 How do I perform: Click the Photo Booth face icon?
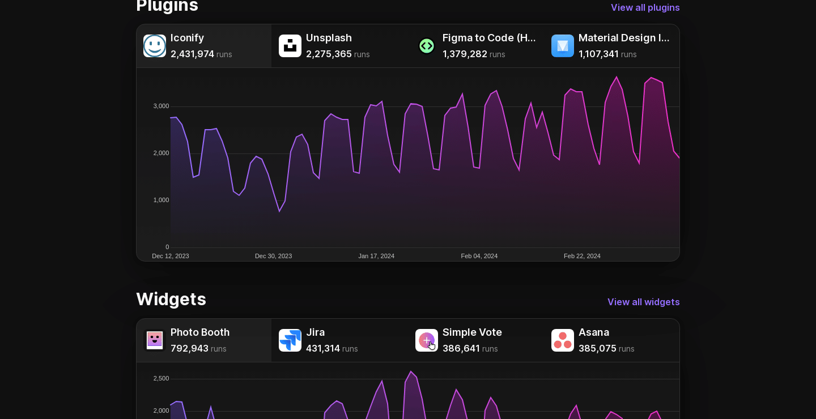[154, 340]
